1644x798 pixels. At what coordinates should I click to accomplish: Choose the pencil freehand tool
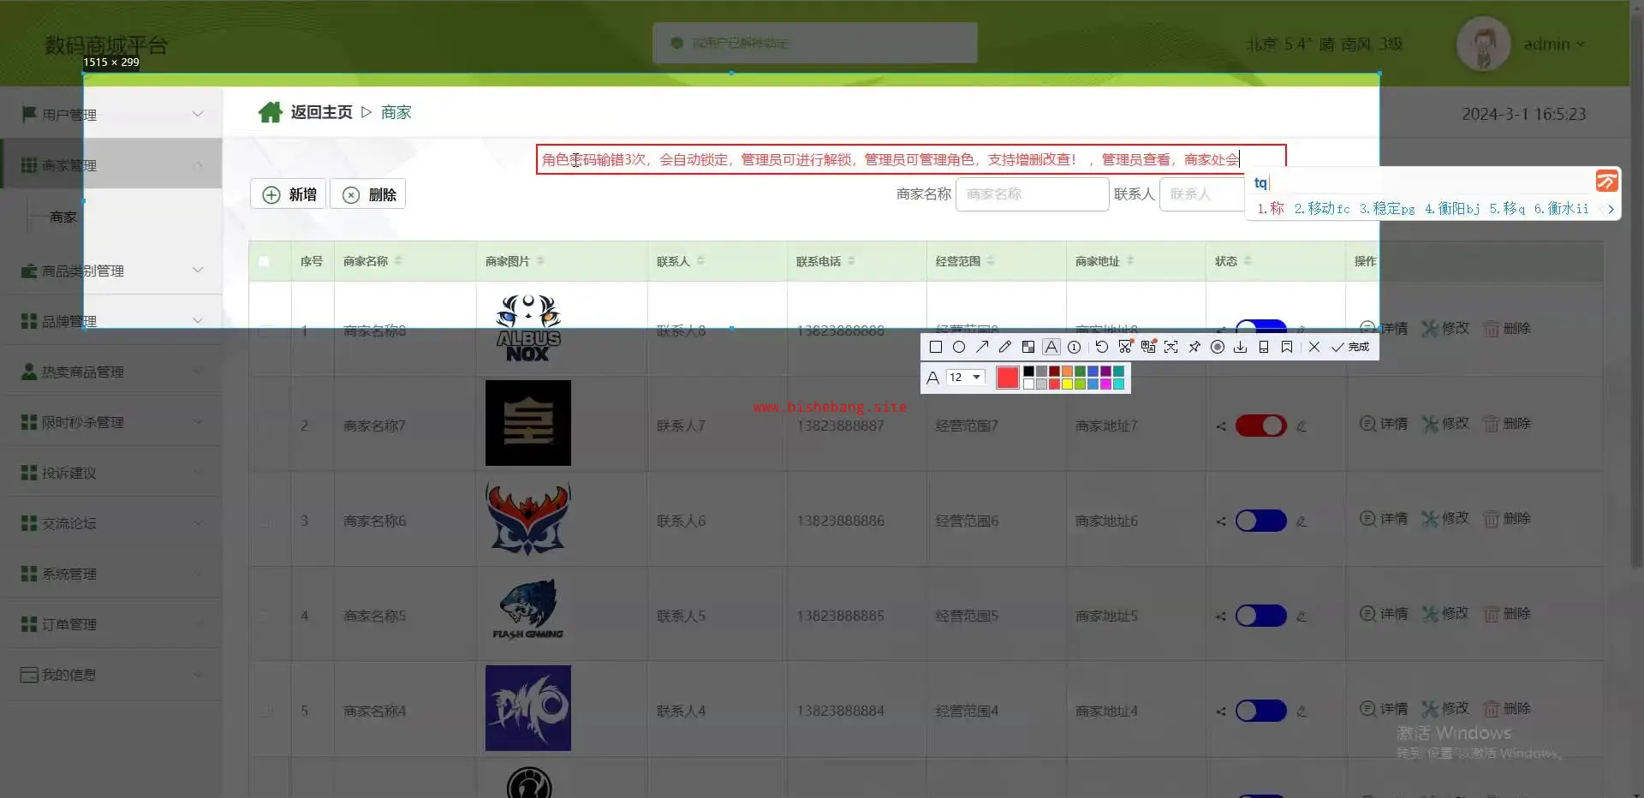tap(1005, 347)
